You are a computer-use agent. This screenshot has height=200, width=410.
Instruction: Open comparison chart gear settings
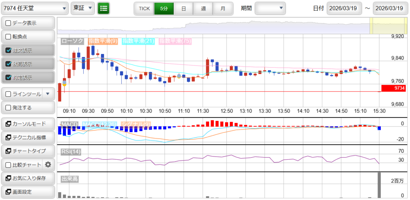click(48, 164)
